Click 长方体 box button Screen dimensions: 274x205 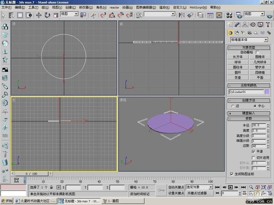[238, 57]
